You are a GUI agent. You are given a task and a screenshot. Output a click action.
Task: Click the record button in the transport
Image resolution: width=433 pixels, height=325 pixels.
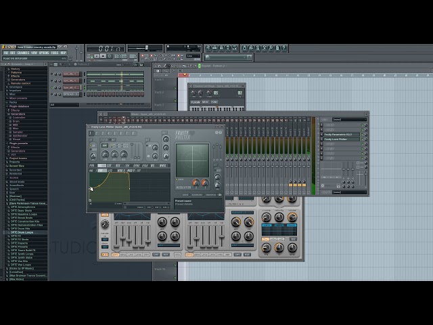click(x=110, y=56)
